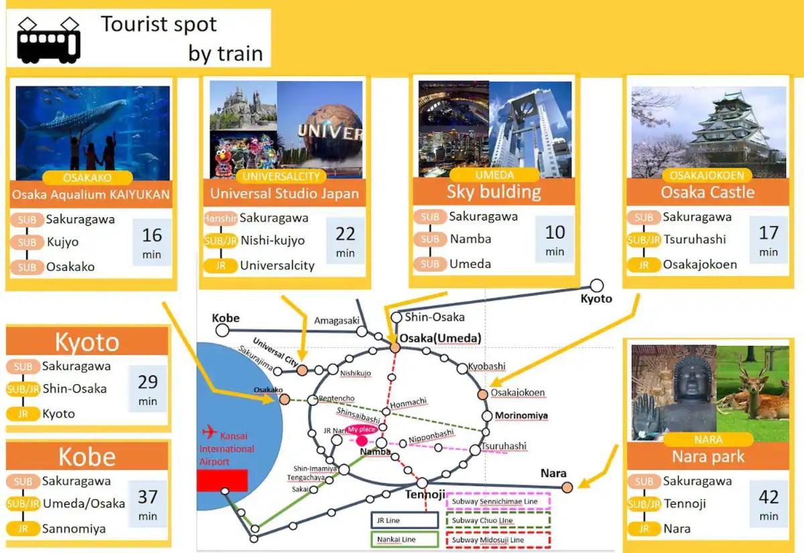Click the Universal City station dot
Image resolution: width=804 pixels, height=553 pixels.
click(x=303, y=370)
